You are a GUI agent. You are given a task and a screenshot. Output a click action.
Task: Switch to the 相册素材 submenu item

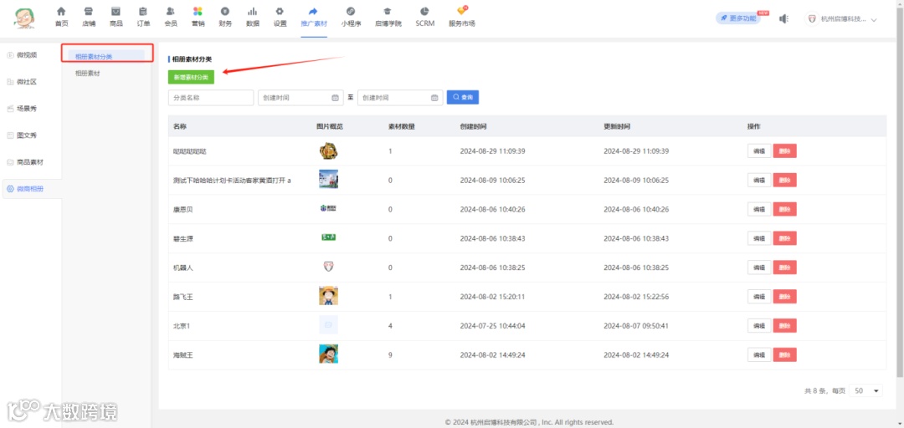[88, 74]
